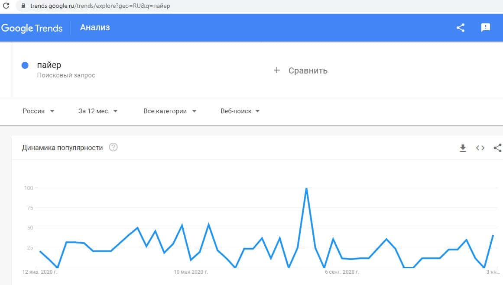
Task: Click the Google Trends logo
Action: click(32, 28)
